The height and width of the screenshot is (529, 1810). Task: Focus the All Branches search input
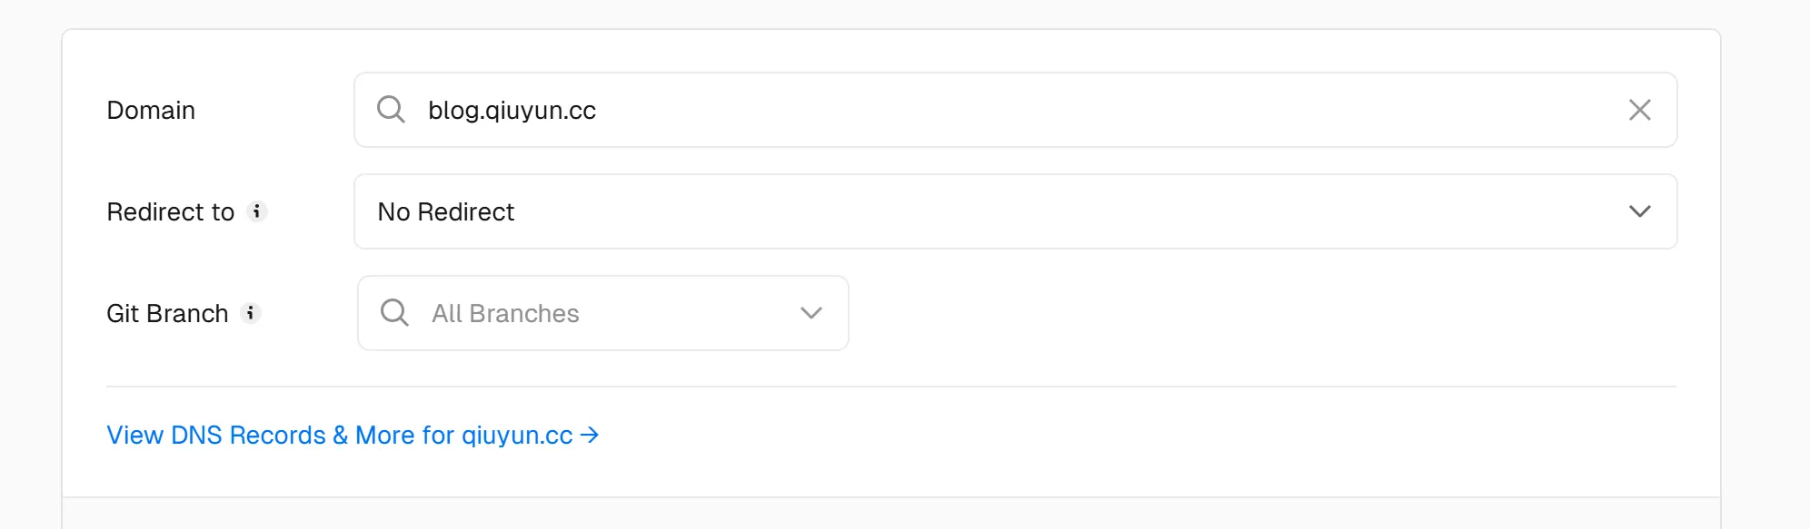point(603,313)
